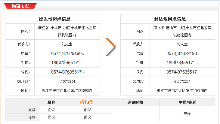Click departure phone number 0574-87629196
This screenshot has width=220, height=124.
point(67,53)
